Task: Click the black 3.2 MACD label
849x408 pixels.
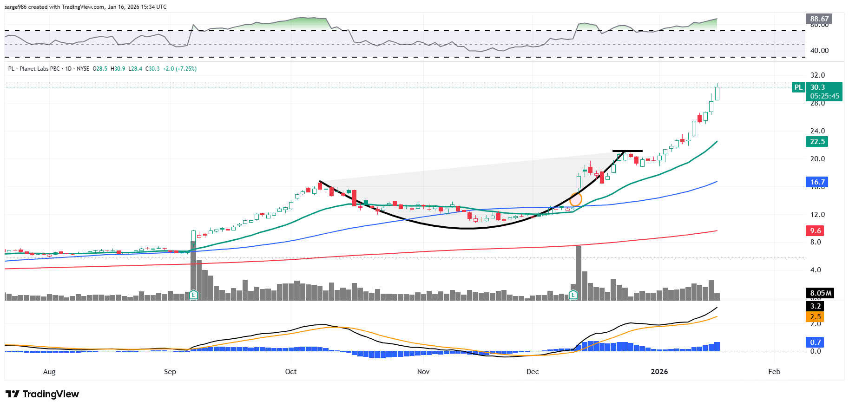Action: tap(816, 306)
